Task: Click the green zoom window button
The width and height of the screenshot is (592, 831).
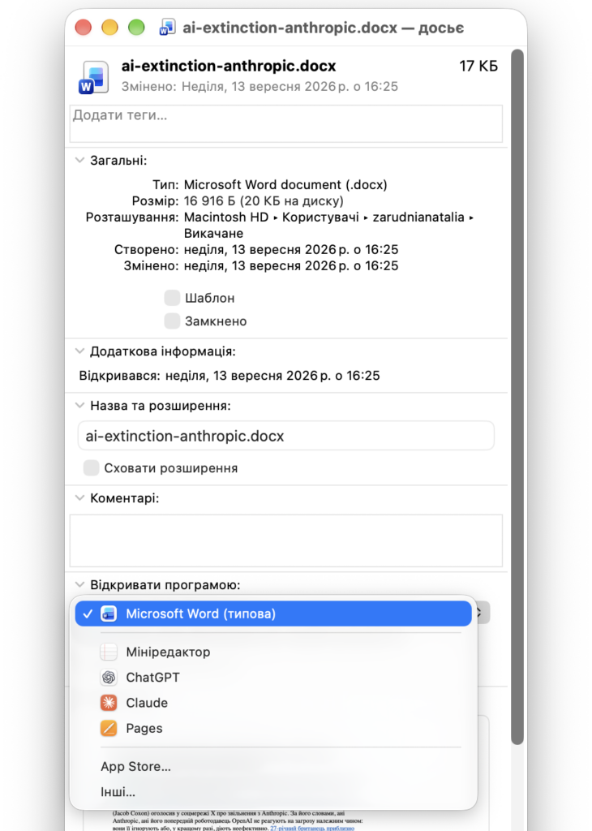Action: point(136,27)
